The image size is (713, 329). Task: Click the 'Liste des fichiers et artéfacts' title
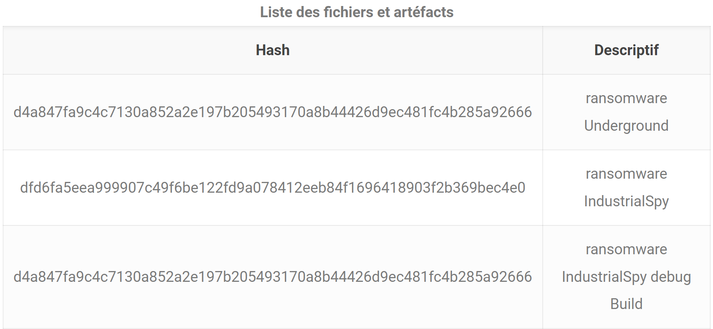[x=356, y=12]
